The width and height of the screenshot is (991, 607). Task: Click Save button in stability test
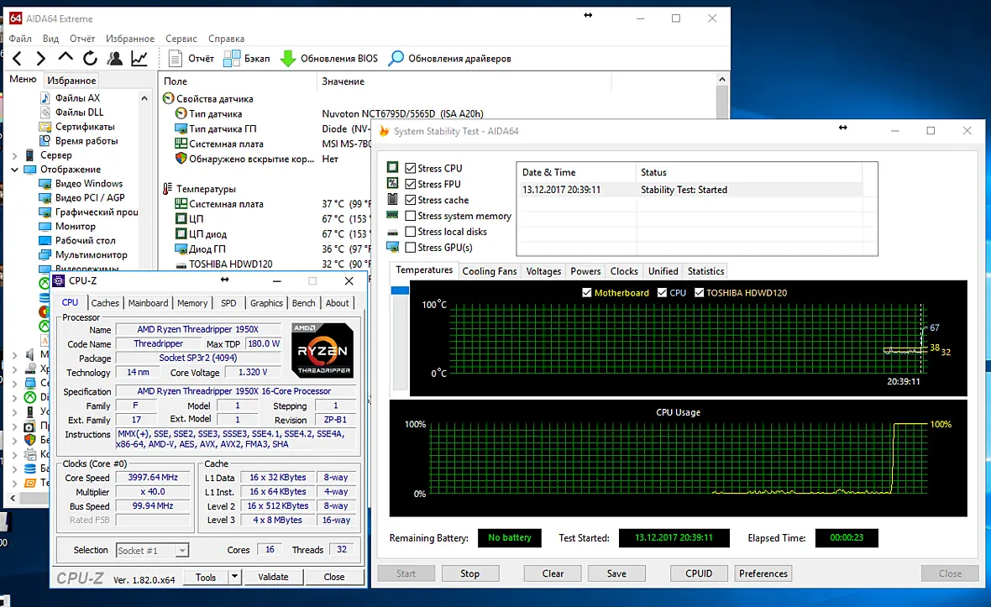616,573
